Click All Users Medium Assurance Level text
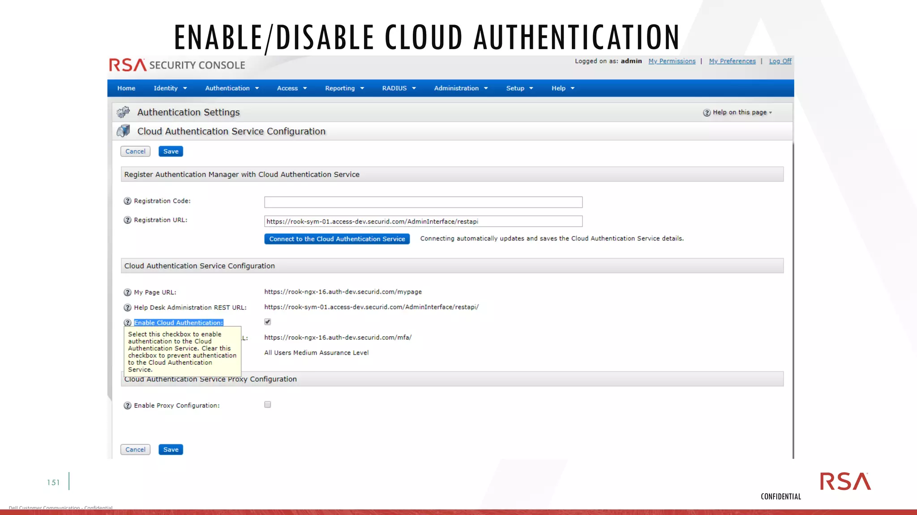The image size is (917, 515). click(x=317, y=353)
